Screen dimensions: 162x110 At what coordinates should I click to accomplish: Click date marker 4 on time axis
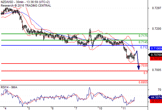point(5,108)
